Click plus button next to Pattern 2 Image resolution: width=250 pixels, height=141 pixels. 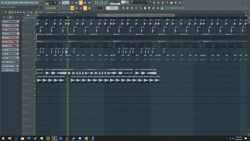pyautogui.click(x=120, y=8)
